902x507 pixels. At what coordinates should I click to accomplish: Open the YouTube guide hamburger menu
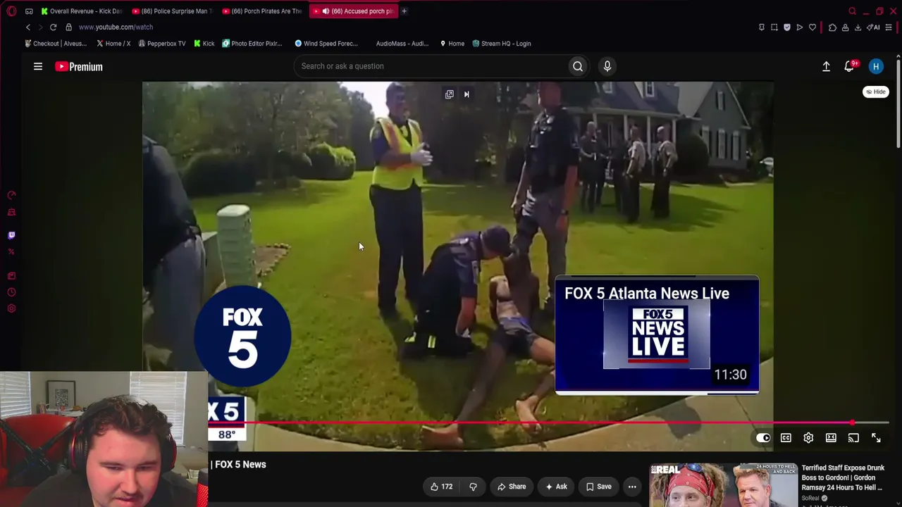click(x=38, y=66)
